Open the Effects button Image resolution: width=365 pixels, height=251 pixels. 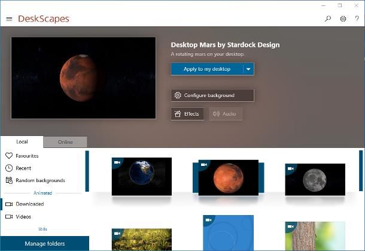click(x=187, y=114)
